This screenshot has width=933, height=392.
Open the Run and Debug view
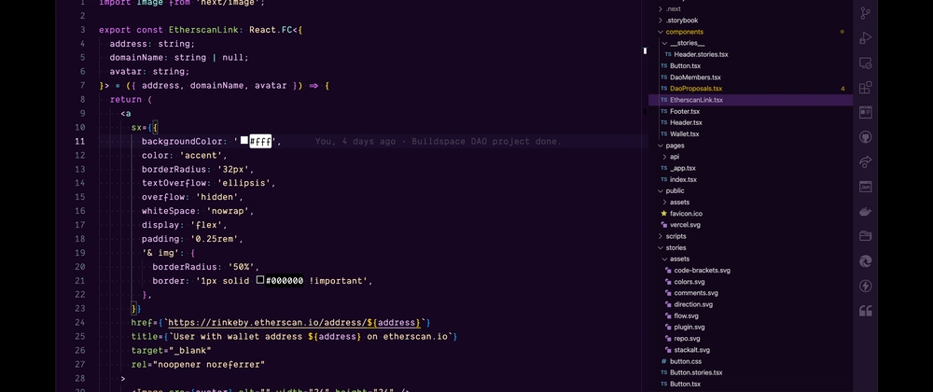[x=865, y=38]
